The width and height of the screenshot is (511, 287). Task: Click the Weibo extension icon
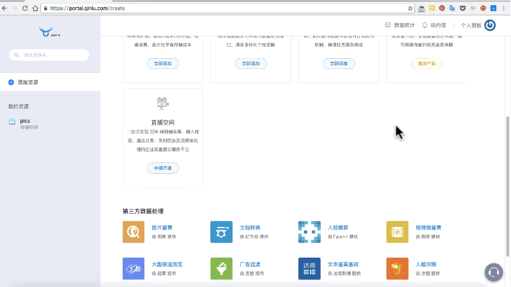(483, 8)
